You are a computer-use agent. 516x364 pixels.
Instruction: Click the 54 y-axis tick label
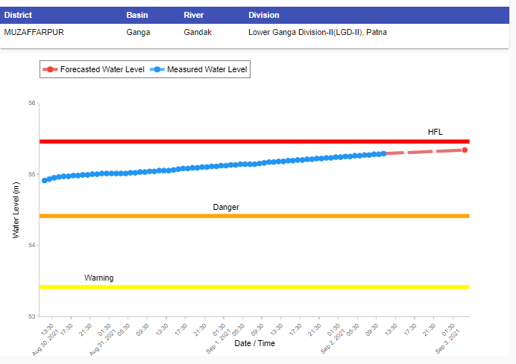click(31, 246)
